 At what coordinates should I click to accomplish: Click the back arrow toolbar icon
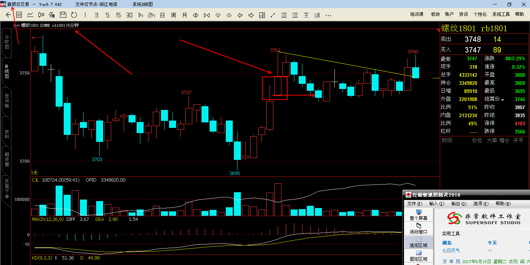(8, 15)
